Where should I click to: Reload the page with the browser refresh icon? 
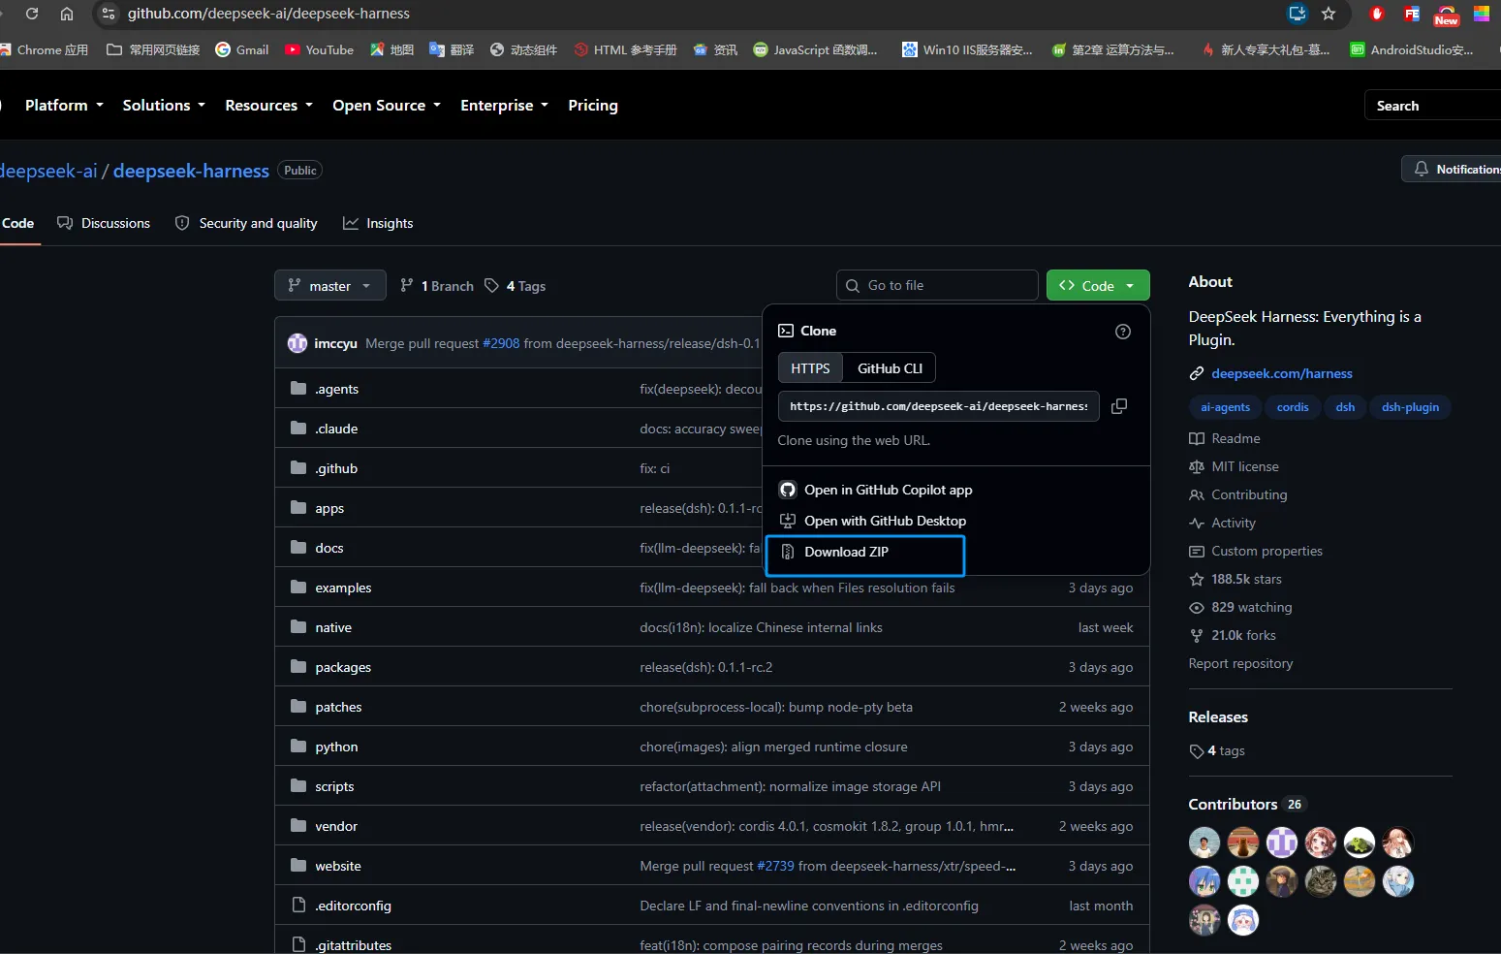pyautogui.click(x=32, y=14)
